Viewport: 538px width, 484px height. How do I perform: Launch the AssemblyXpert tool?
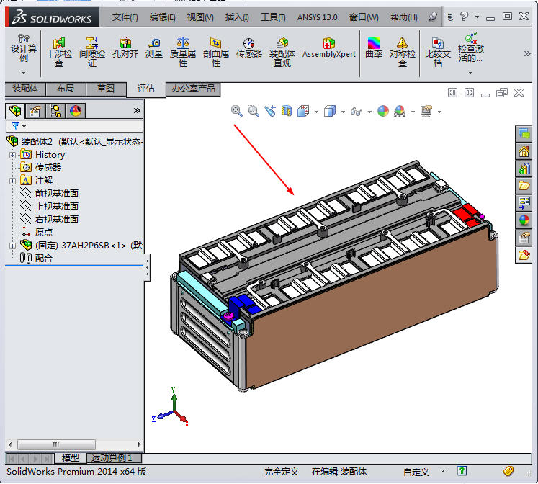click(328, 48)
